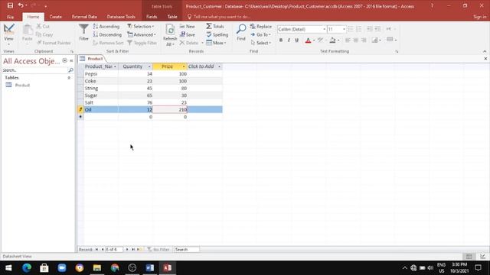
Task: Open background fill color dropdown
Action: (338, 40)
